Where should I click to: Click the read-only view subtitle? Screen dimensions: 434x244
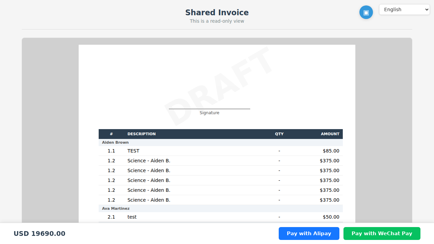(217, 21)
